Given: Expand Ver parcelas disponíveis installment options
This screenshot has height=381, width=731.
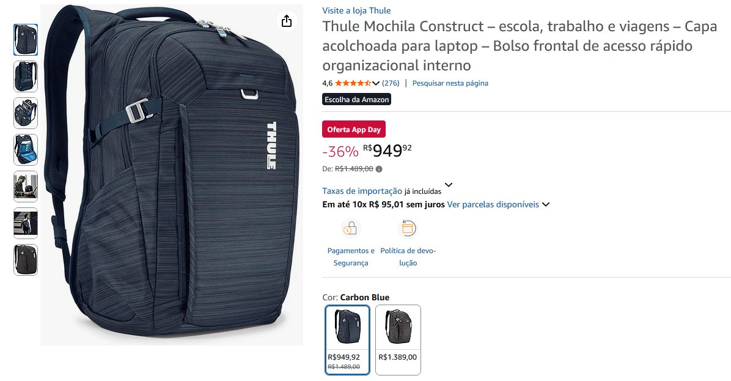Looking at the screenshot, I should pos(498,204).
